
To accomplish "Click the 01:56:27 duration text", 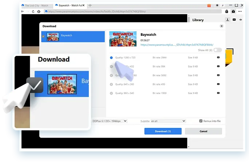I will (145, 40).
